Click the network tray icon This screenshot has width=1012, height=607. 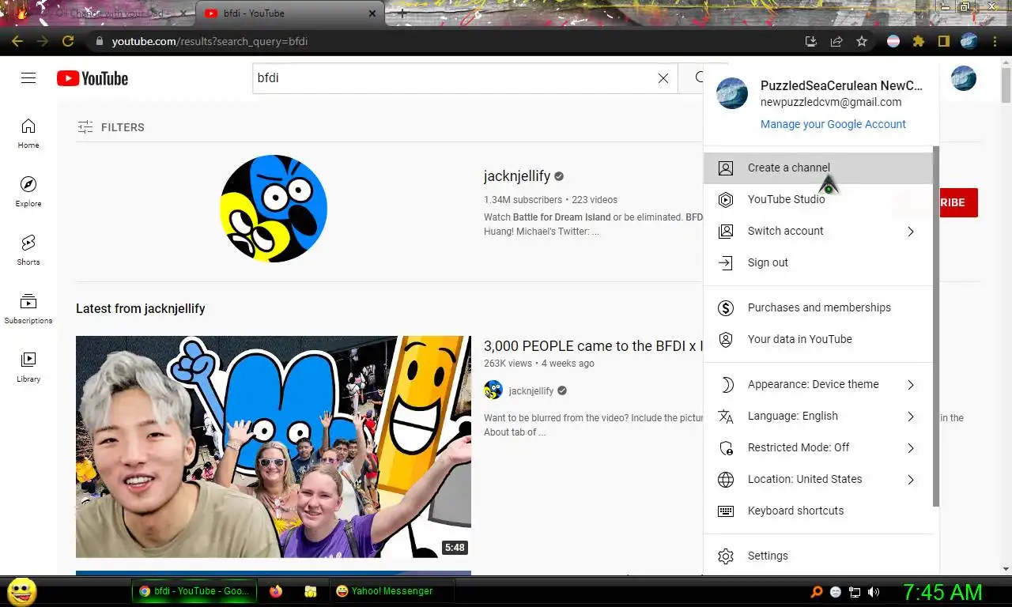click(x=855, y=592)
